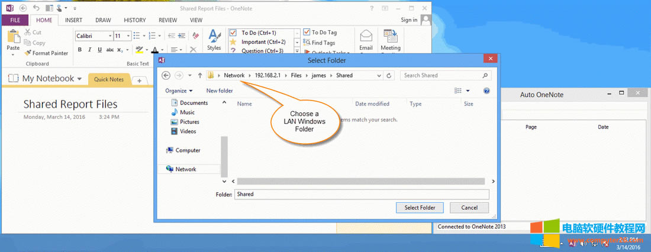The height and width of the screenshot is (252, 651).
Task: Toggle the To Do Tag checkbox
Action: (x=307, y=33)
